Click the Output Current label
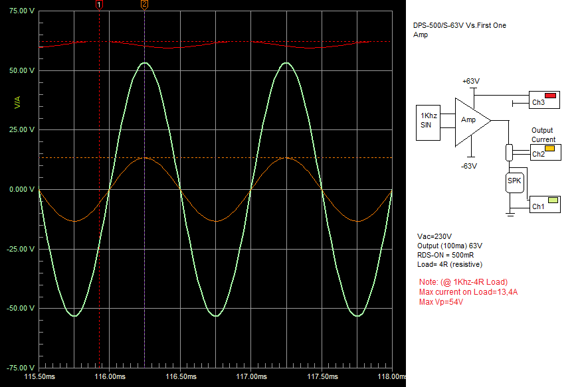580x387 pixels. coord(543,135)
